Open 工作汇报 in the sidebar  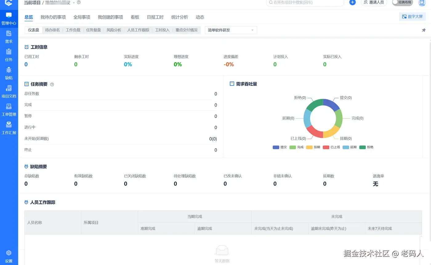pos(9,128)
